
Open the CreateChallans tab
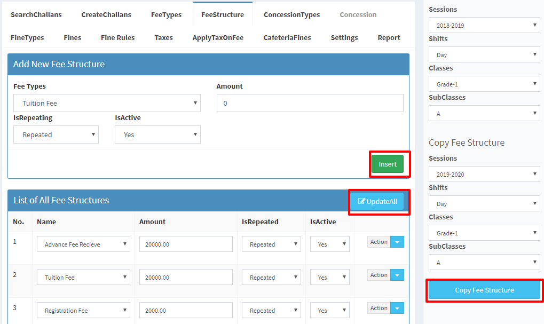(106, 14)
